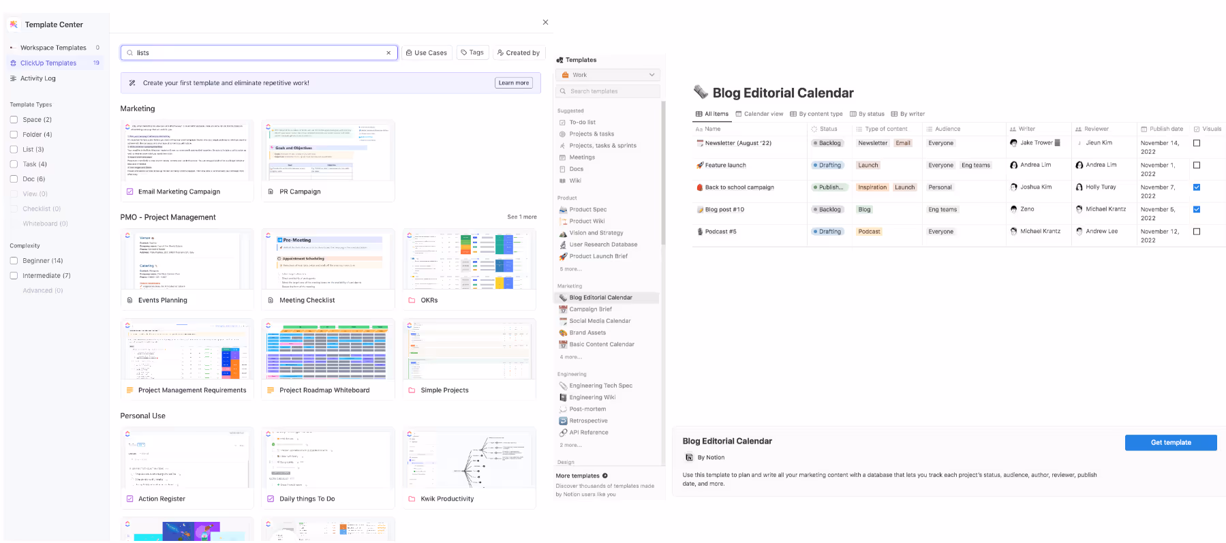Screen dimensions: 1226x543
Task: Switch to the Calendar view tab
Action: coord(759,114)
